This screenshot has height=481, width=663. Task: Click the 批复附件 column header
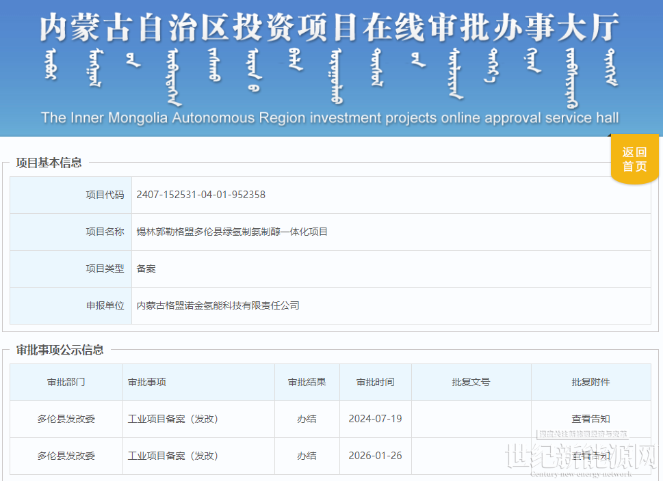pyautogui.click(x=590, y=382)
